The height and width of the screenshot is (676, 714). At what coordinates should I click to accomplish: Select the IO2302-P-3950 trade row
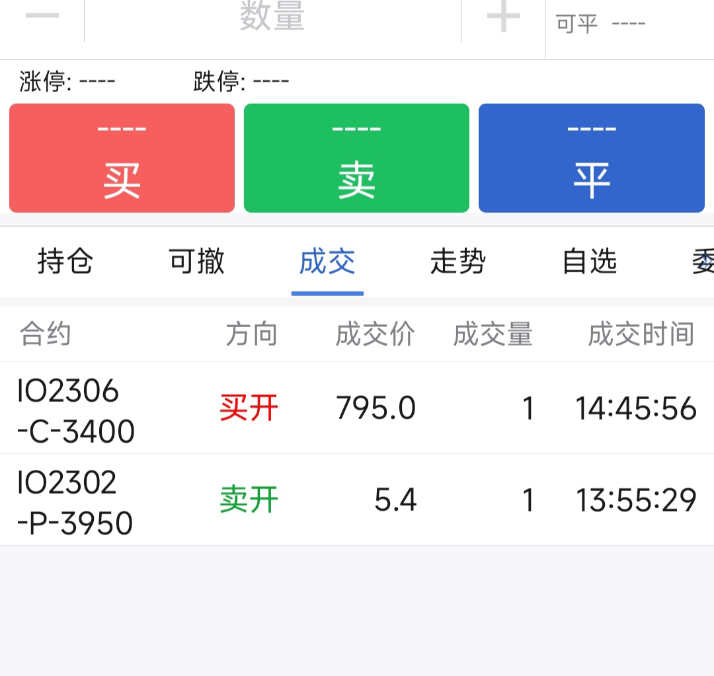click(x=357, y=500)
